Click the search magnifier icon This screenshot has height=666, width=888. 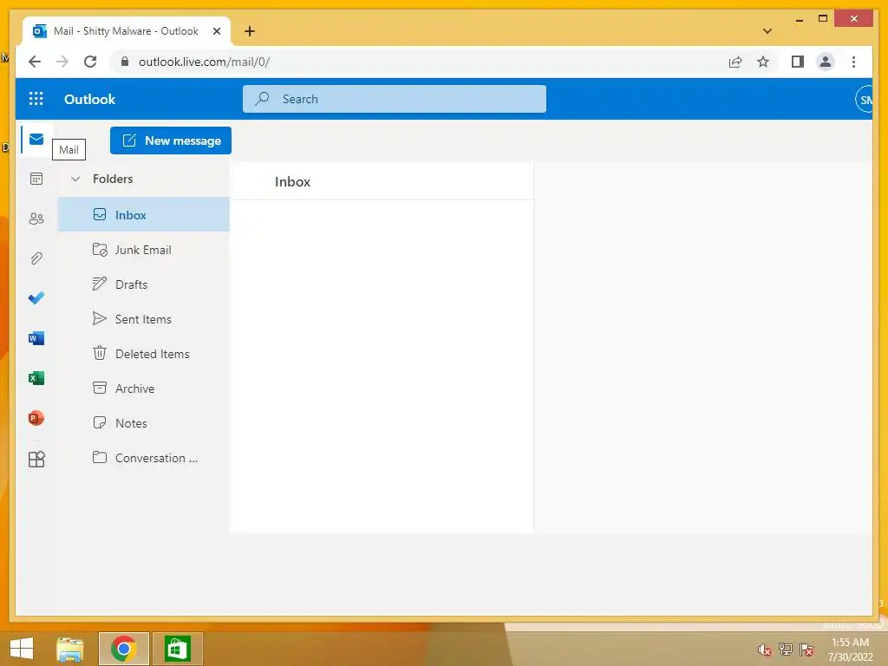262,99
